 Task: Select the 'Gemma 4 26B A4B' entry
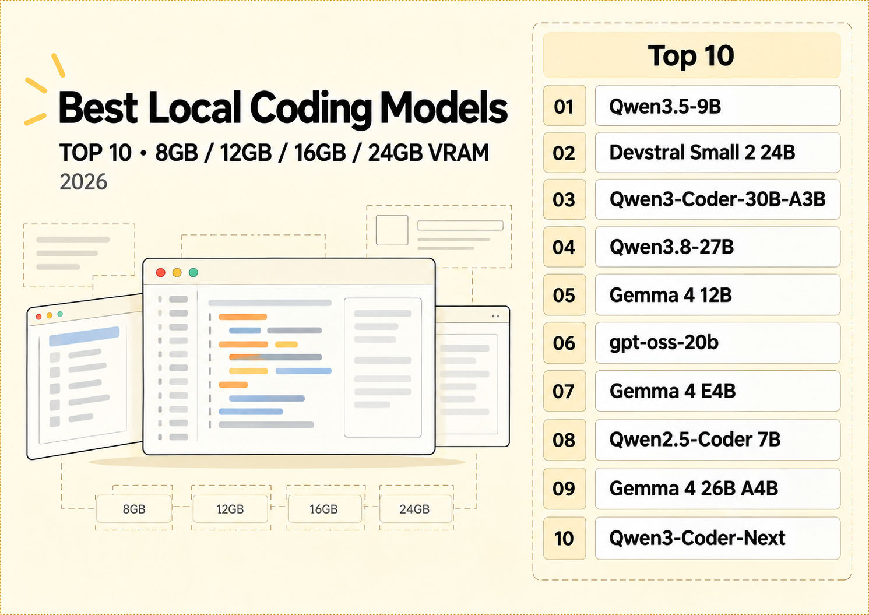pyautogui.click(x=717, y=489)
